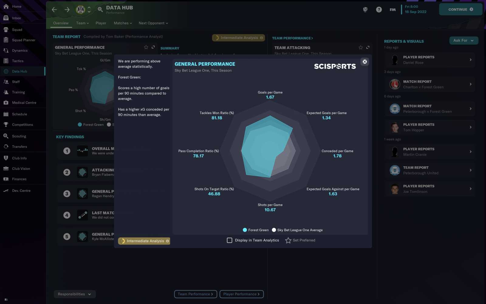Open key finding number 4 Last Match
The height and width of the screenshot is (304, 486).
click(x=86, y=215)
